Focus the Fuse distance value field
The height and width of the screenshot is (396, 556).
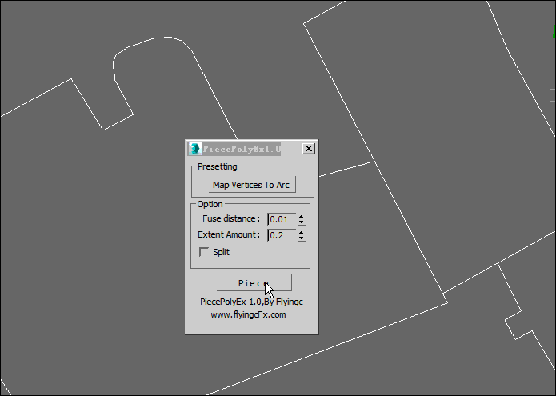tap(282, 219)
